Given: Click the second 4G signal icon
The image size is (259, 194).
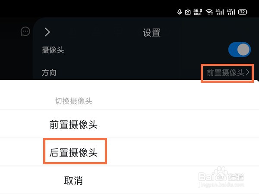Looking at the screenshot, I should [x=231, y=12].
